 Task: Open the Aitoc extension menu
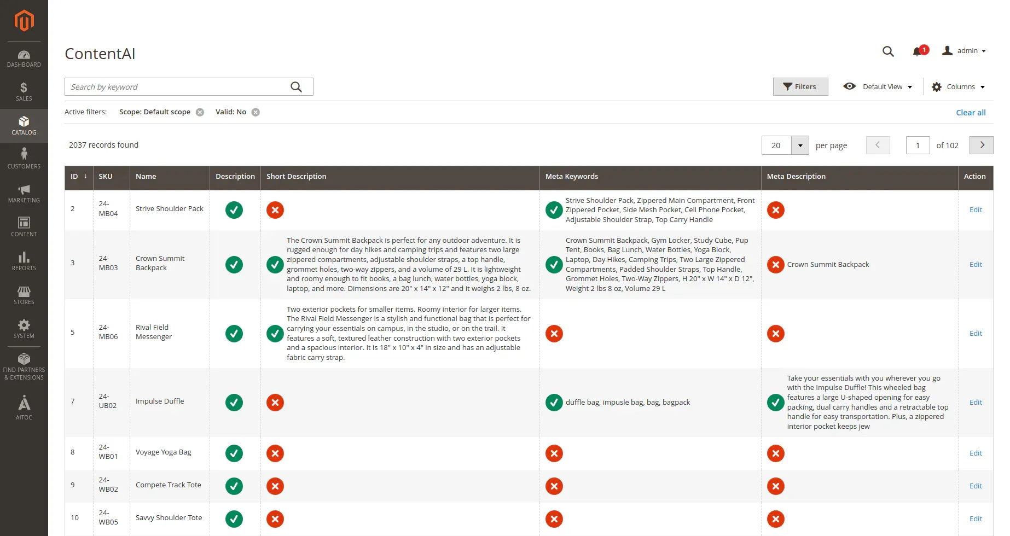click(x=24, y=408)
